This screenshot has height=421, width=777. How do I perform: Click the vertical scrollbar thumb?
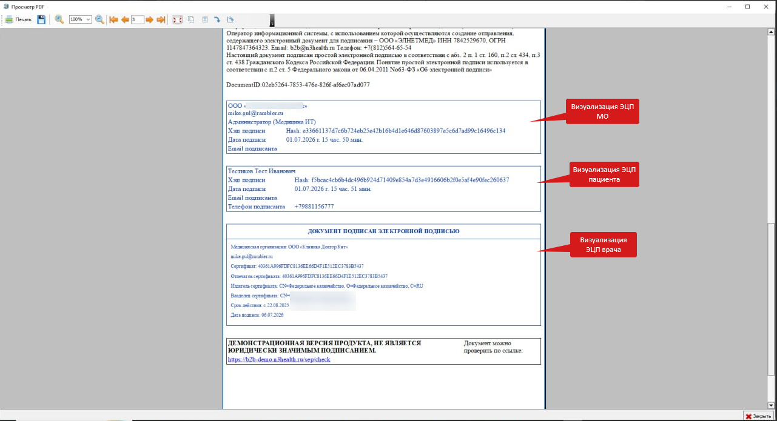coord(772,299)
